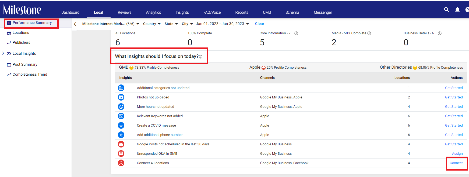The height and width of the screenshot is (177, 469).
Task: Click info icon next to Core Information
Action: (296, 33)
